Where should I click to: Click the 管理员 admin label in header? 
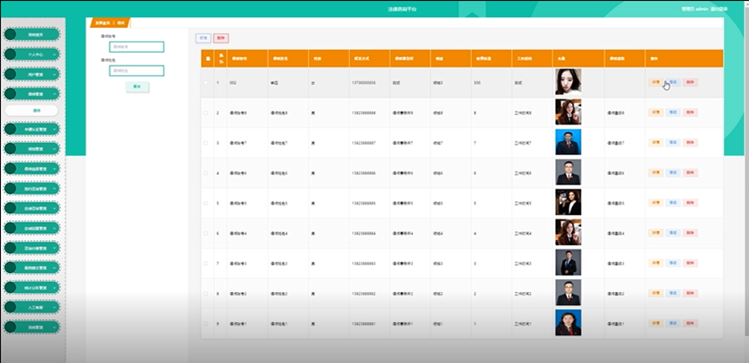coord(694,9)
